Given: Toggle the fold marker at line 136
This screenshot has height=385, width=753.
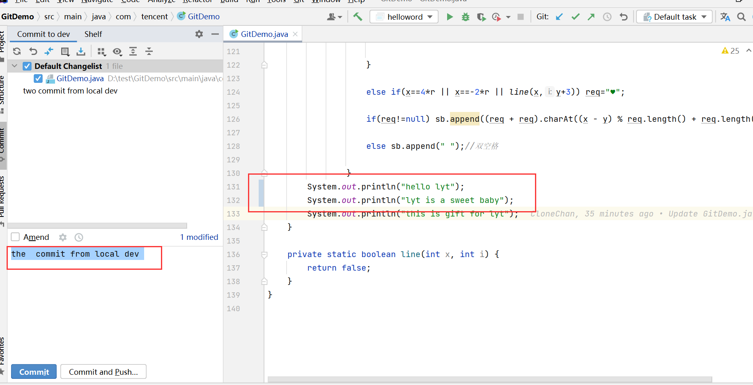Looking at the screenshot, I should [x=264, y=255].
